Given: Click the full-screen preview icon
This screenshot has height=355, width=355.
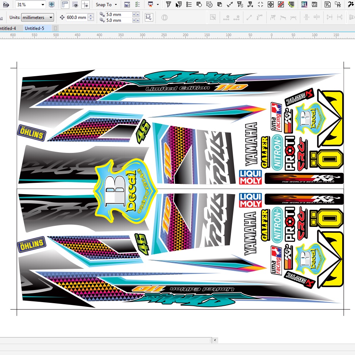Looking at the screenshot, I should [51, 4].
